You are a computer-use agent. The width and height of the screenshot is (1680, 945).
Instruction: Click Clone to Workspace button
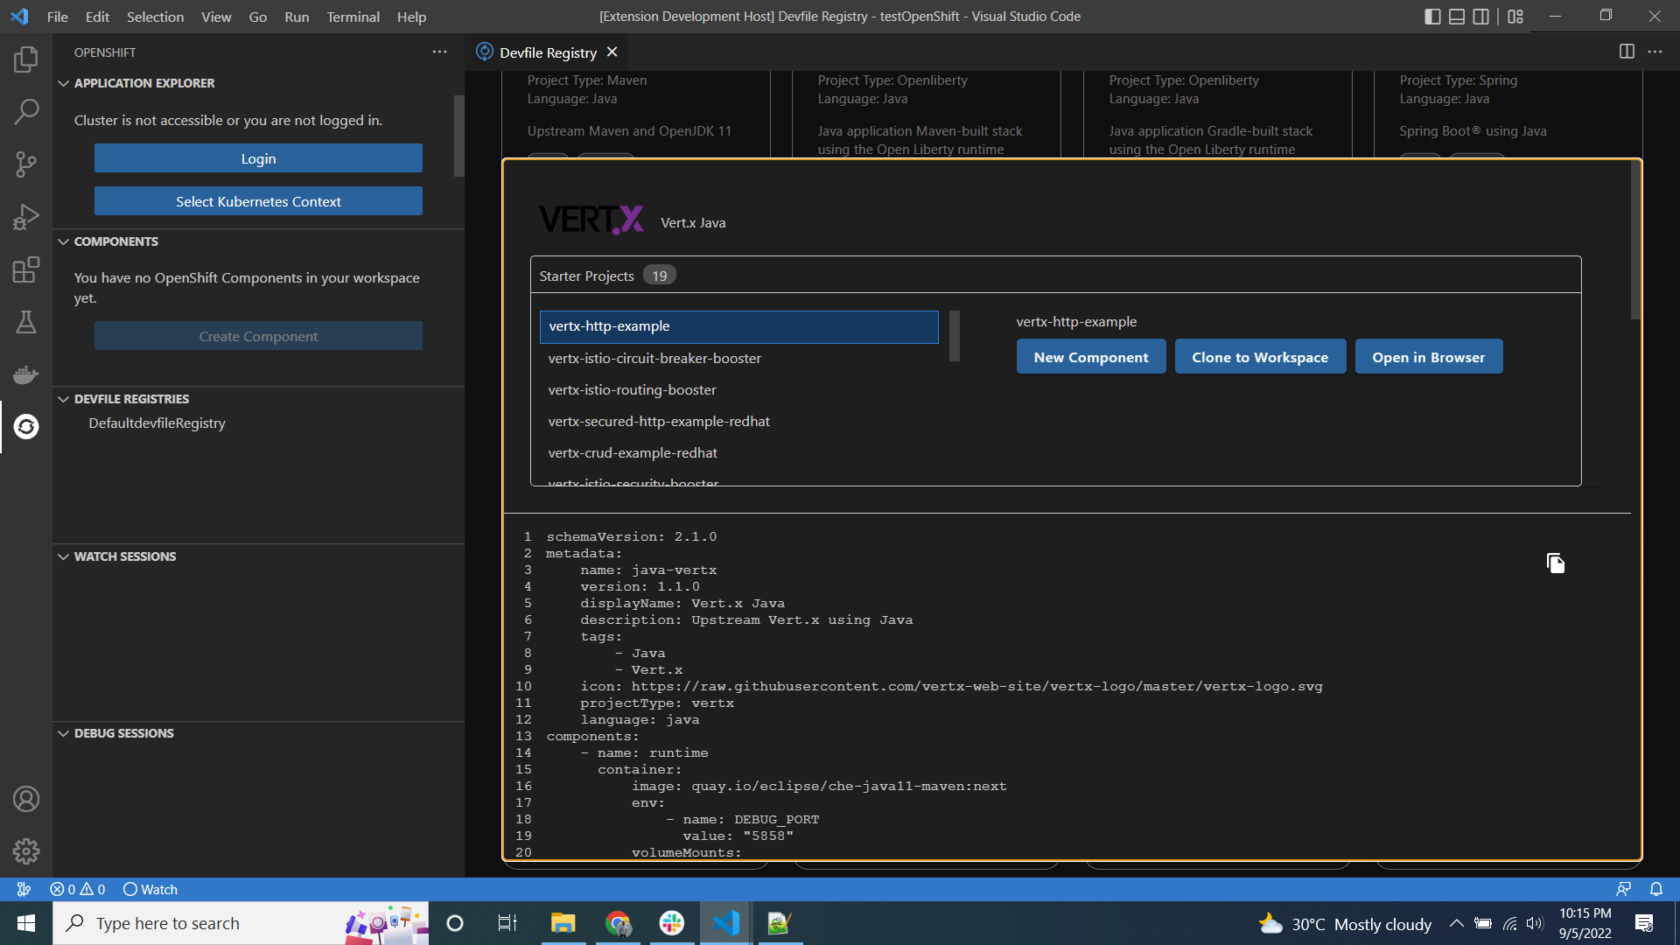coord(1259,357)
